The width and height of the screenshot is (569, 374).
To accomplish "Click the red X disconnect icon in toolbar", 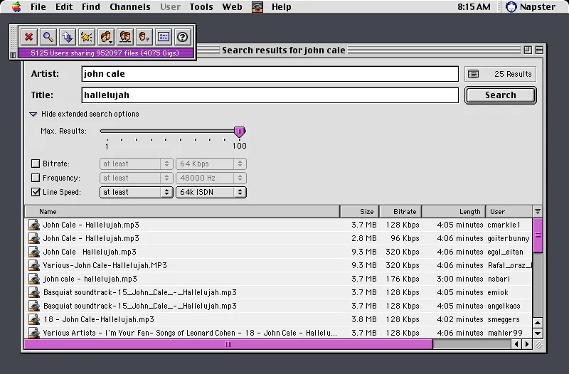I will tap(29, 37).
